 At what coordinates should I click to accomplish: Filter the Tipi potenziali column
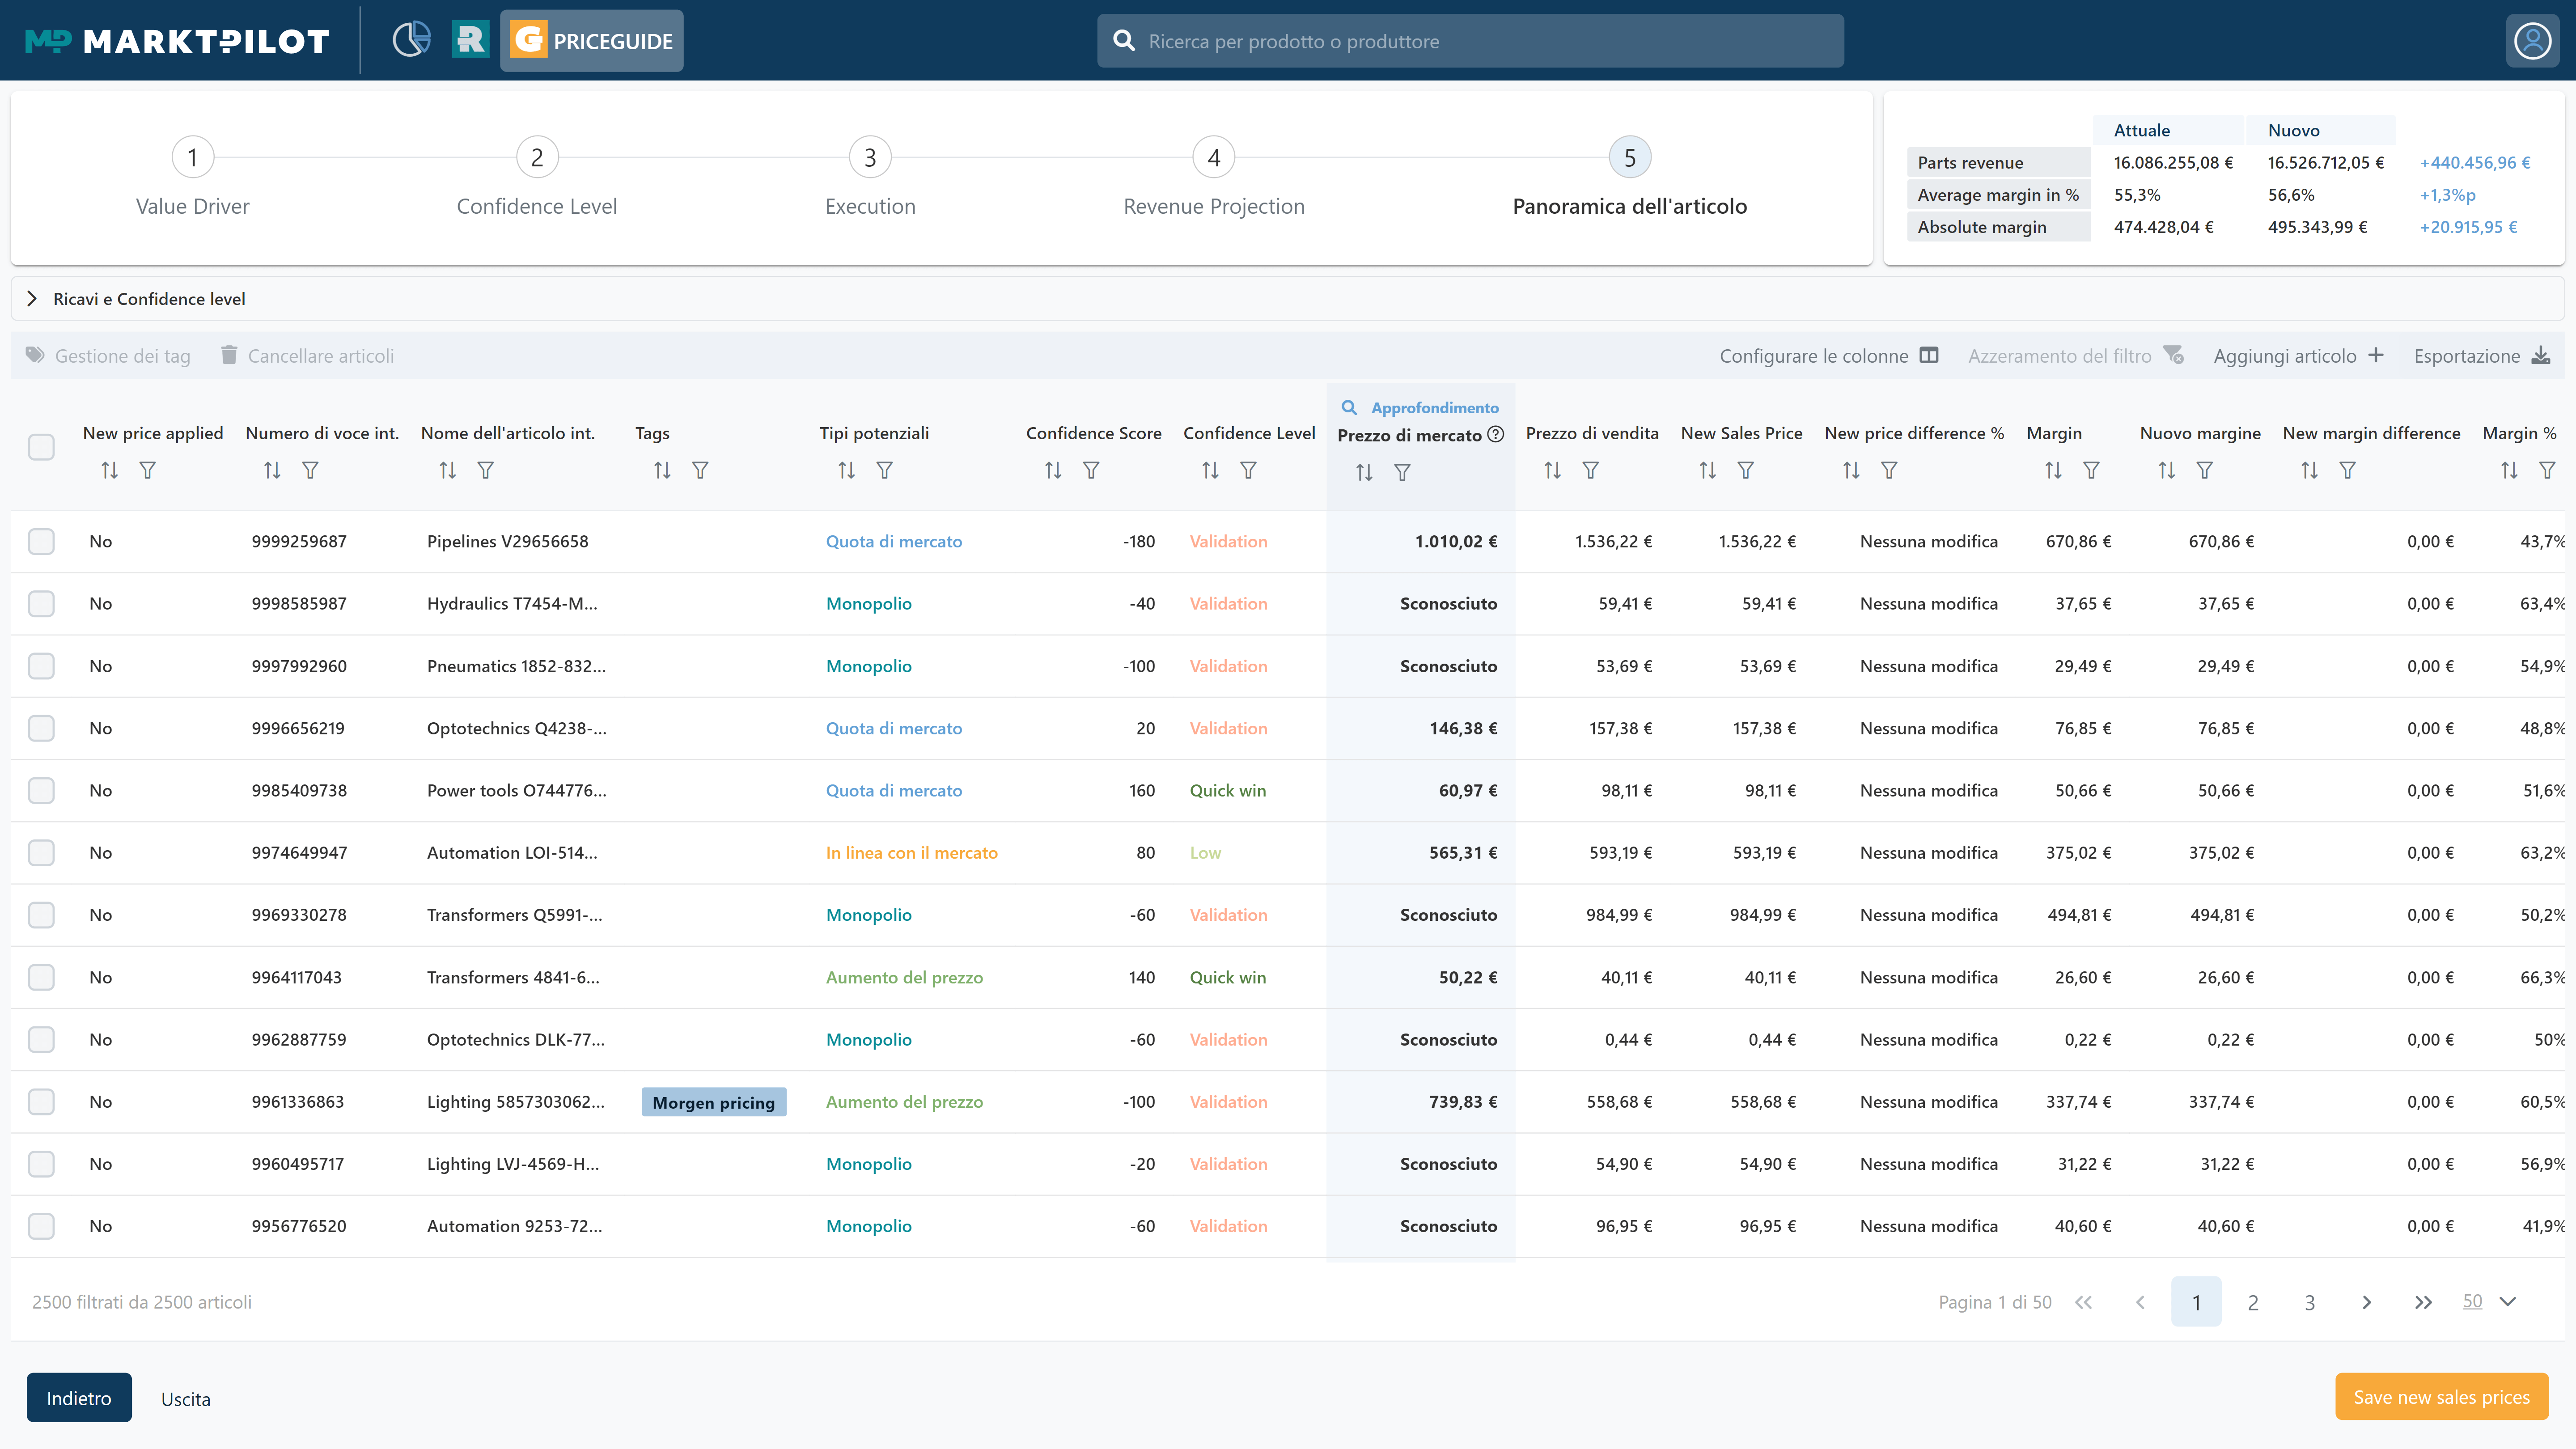tap(885, 470)
